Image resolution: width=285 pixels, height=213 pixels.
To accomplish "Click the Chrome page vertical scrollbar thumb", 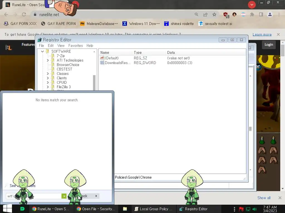I will [x=282, y=50].
